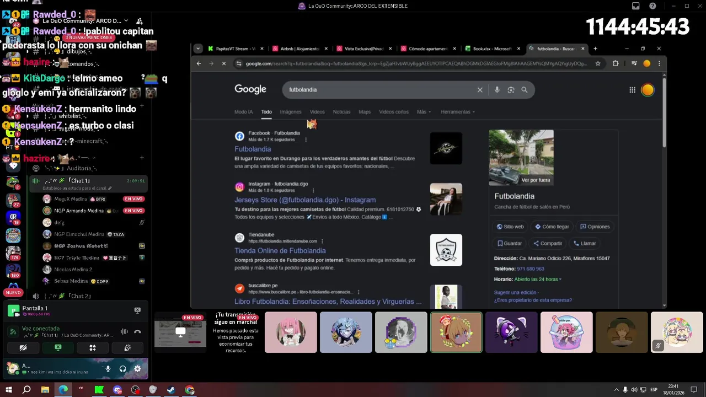Click the Cómo llegar directions button
The width and height of the screenshot is (706, 397).
[552, 227]
